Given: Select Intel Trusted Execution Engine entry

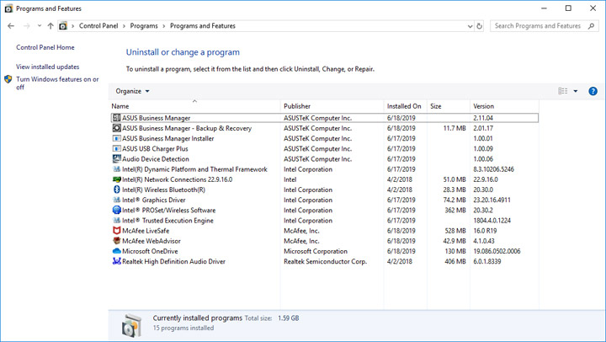Looking at the screenshot, I should [x=167, y=221].
